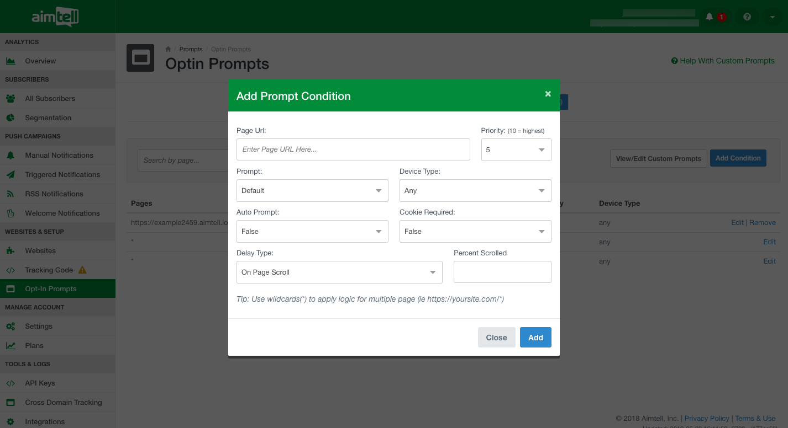
Task: Open the Device Type dropdown
Action: click(x=475, y=191)
